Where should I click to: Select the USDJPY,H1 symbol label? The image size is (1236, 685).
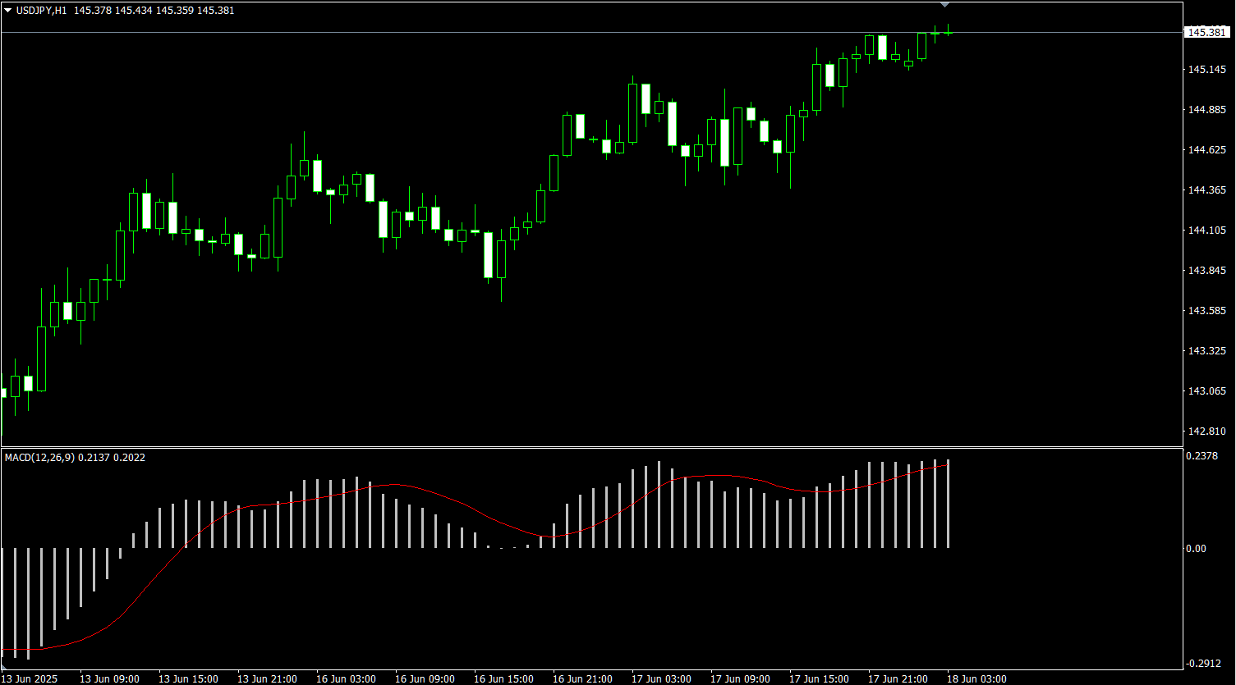click(42, 11)
